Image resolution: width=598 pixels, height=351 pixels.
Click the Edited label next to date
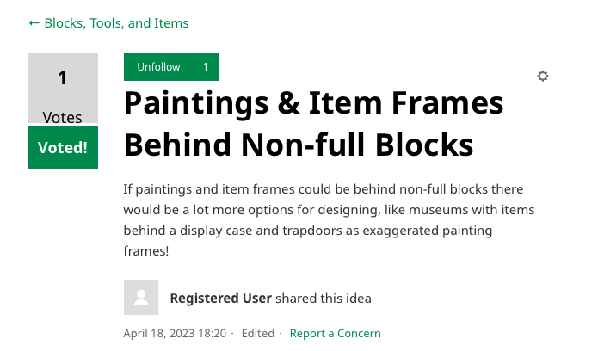(257, 333)
